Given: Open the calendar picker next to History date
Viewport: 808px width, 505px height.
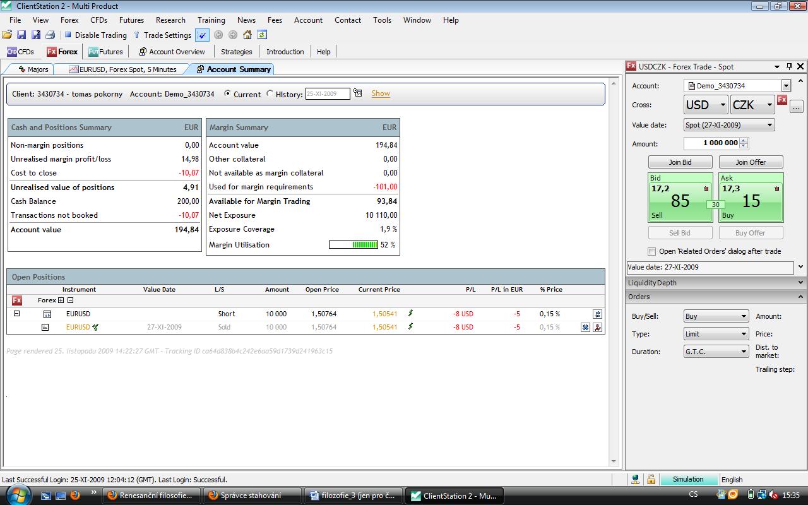Looking at the screenshot, I should pyautogui.click(x=358, y=93).
